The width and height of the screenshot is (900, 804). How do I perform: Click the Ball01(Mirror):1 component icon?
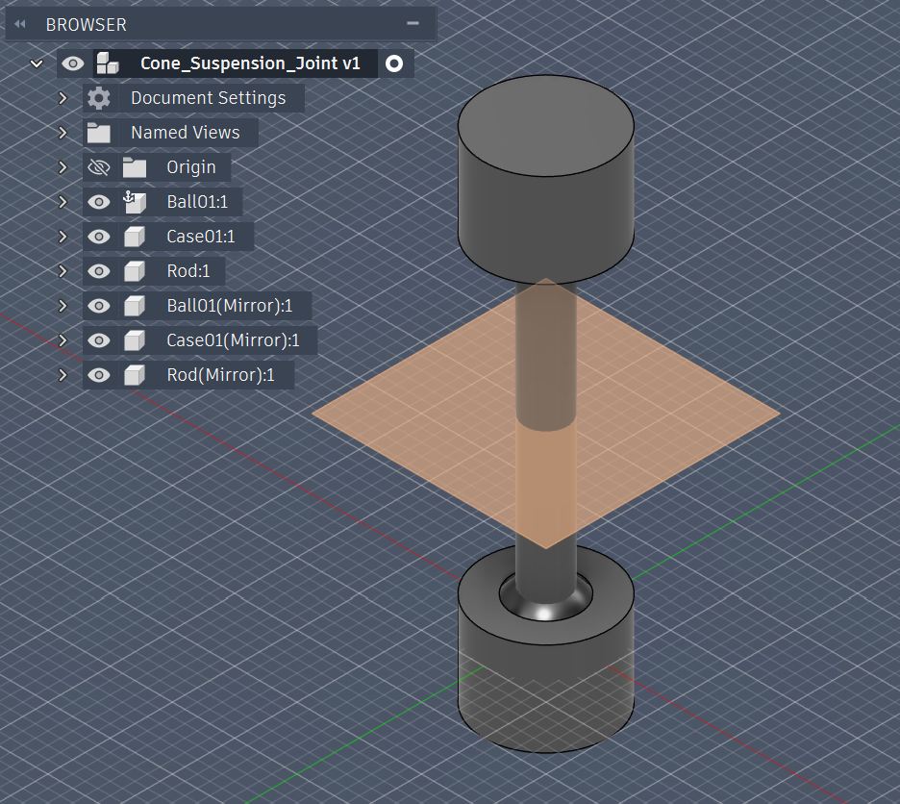pos(133,305)
